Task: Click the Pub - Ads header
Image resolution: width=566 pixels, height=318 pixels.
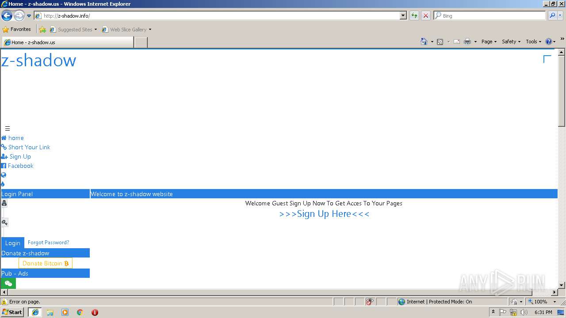Action: click(x=46, y=273)
